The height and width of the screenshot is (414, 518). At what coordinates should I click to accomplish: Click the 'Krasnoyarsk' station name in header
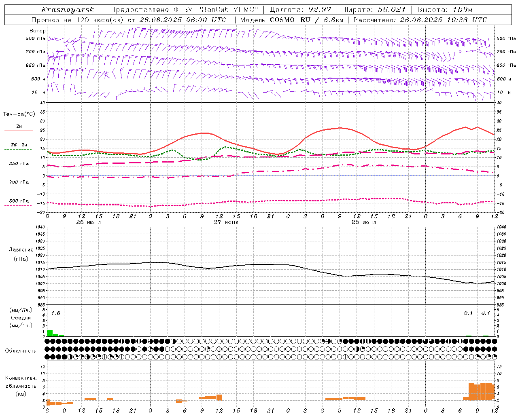pos(68,10)
